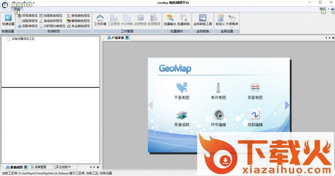
Task: Launch 单井制图 single well mapping product
Action: click(219, 91)
